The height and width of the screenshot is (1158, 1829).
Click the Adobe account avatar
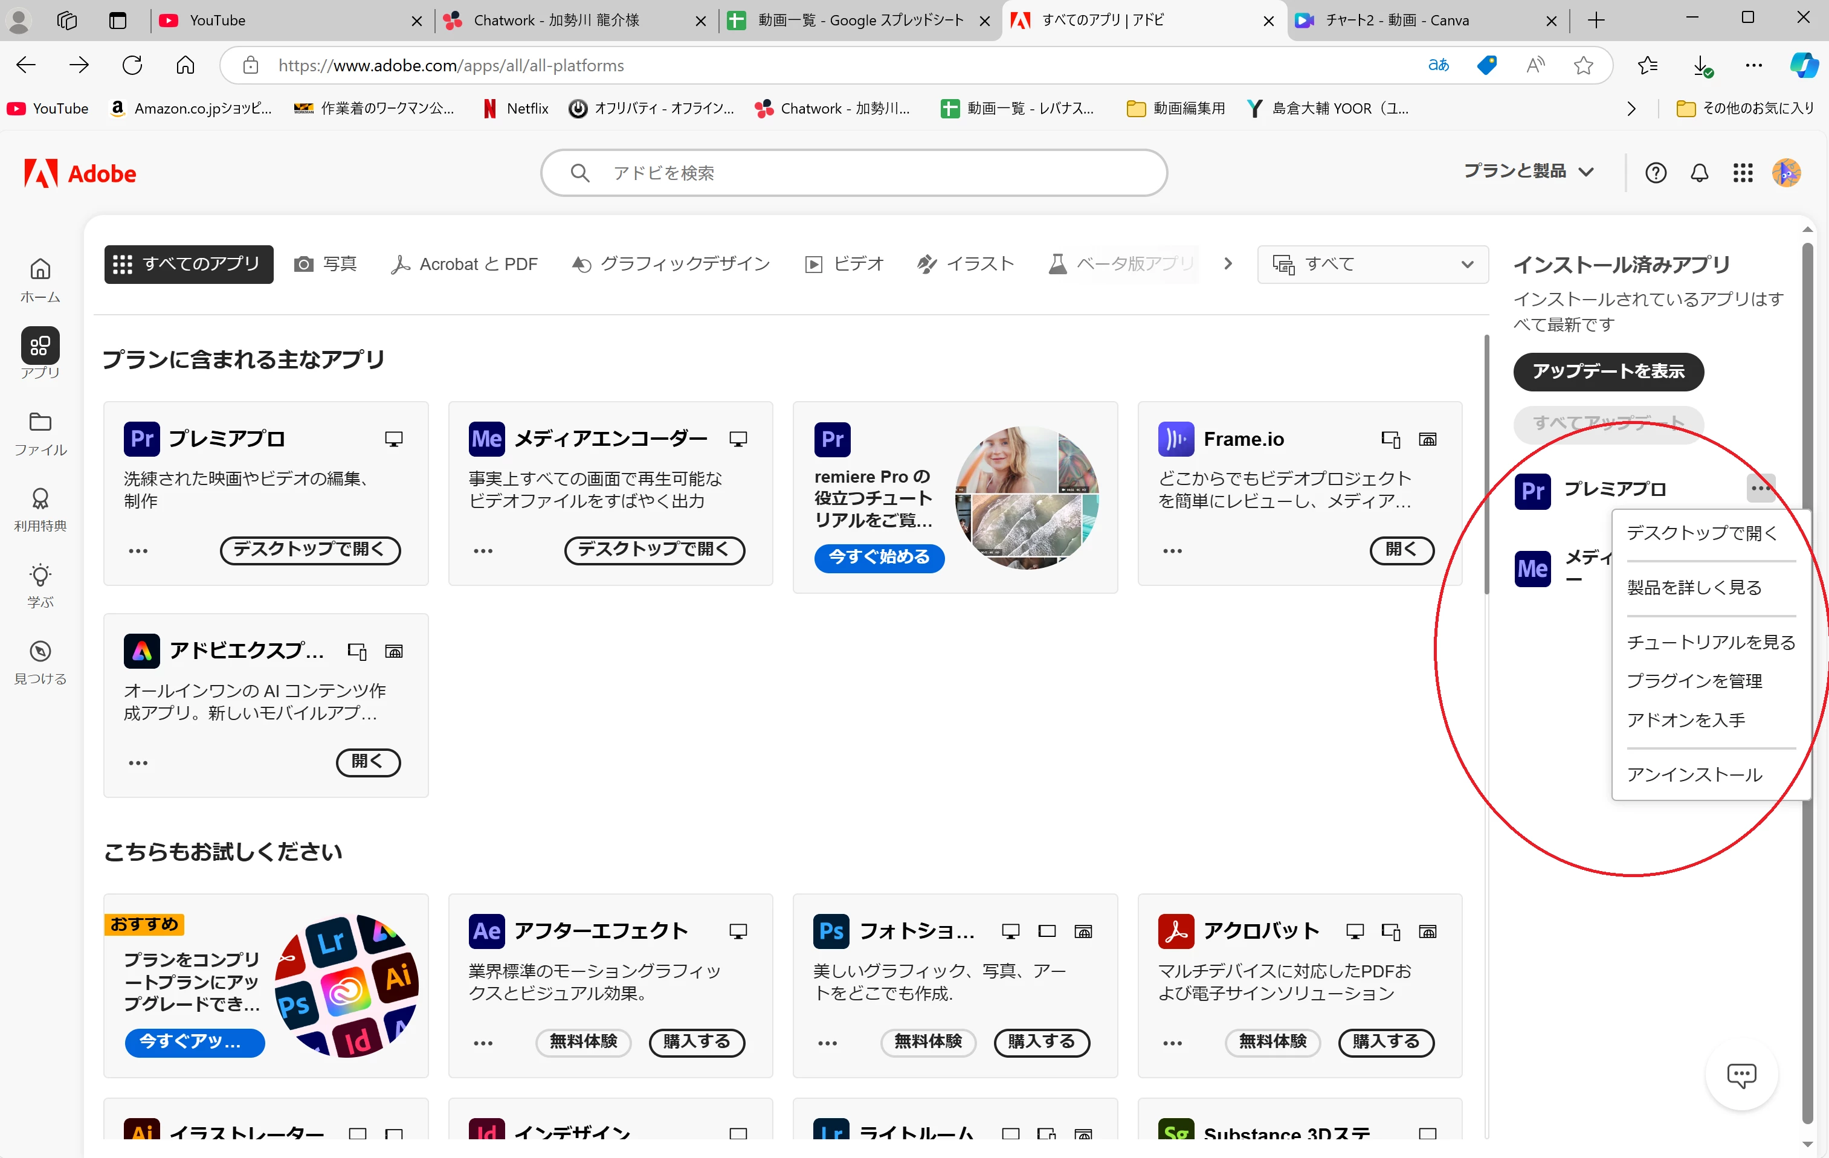tap(1785, 173)
